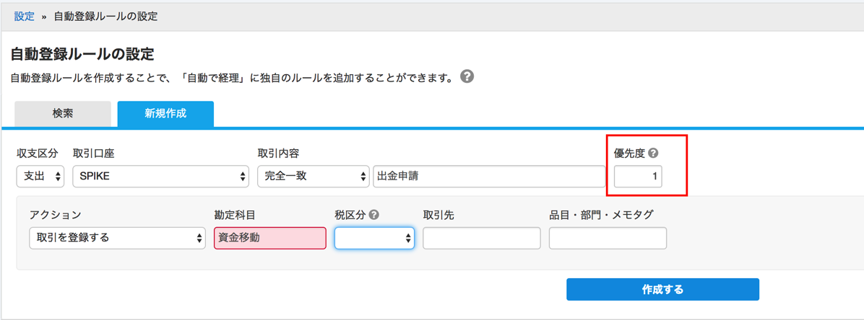Focus the 品目・部門・メモタグ input field
This screenshot has width=864, height=320.
(x=608, y=238)
